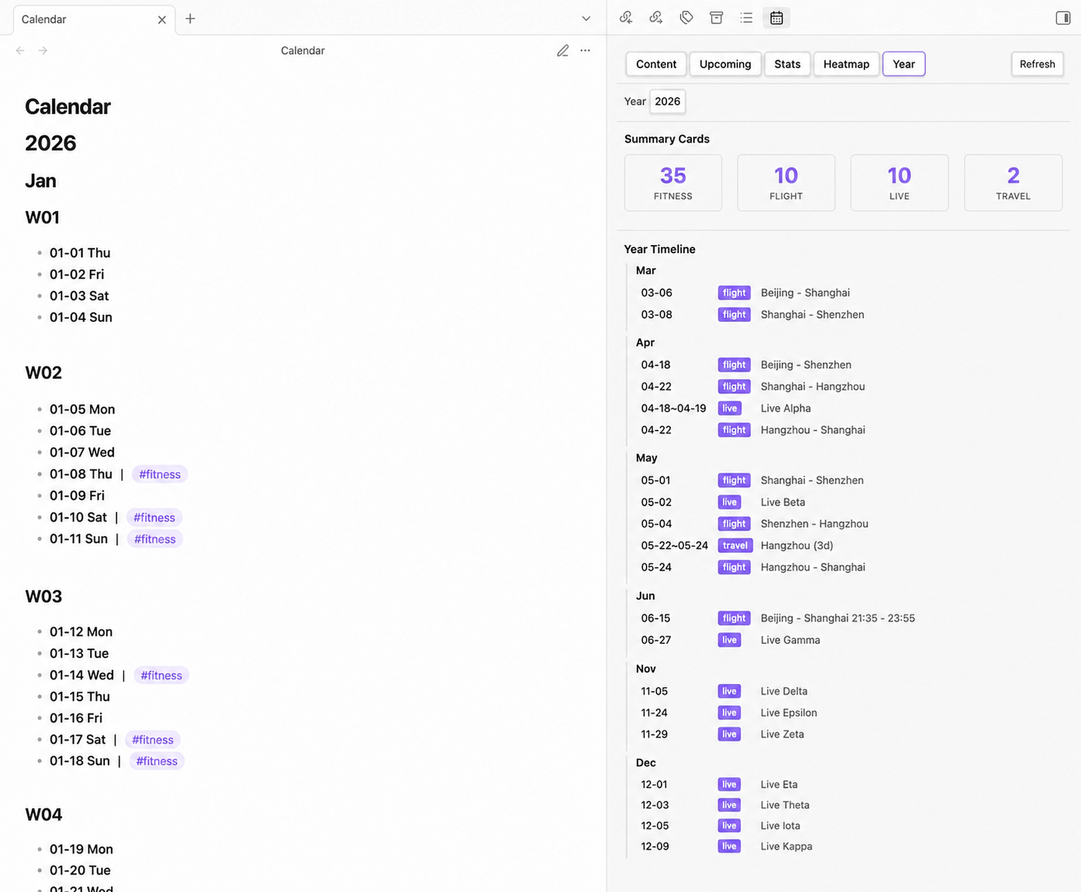1081x892 pixels.
Task: Click the '04-18~04-19' date text
Action: [673, 408]
